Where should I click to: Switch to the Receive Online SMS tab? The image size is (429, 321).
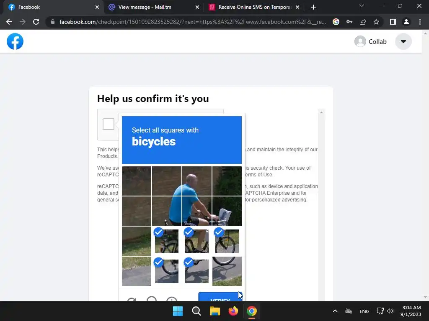click(254, 7)
